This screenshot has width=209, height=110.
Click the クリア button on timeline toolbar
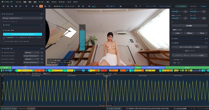pos(27,73)
